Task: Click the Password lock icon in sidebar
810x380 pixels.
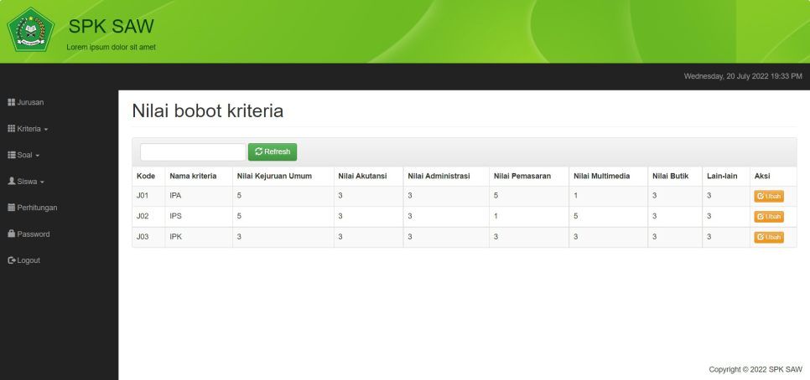Action: click(x=11, y=234)
